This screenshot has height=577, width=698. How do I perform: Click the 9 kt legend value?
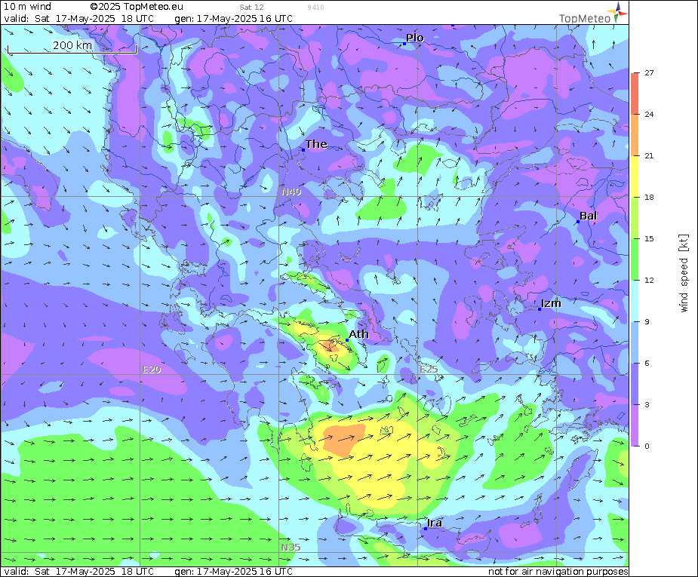[x=647, y=321]
